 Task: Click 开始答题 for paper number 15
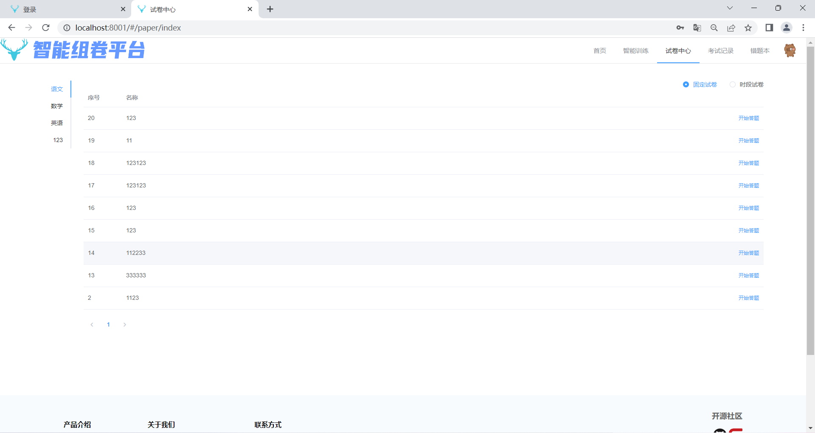pyautogui.click(x=748, y=231)
